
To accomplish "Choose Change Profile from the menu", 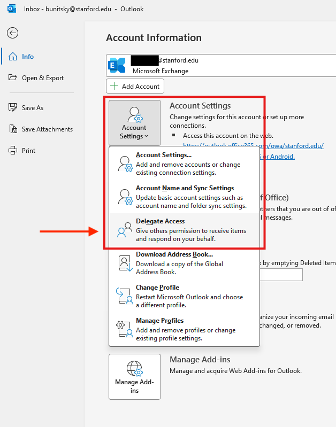I will (184, 296).
